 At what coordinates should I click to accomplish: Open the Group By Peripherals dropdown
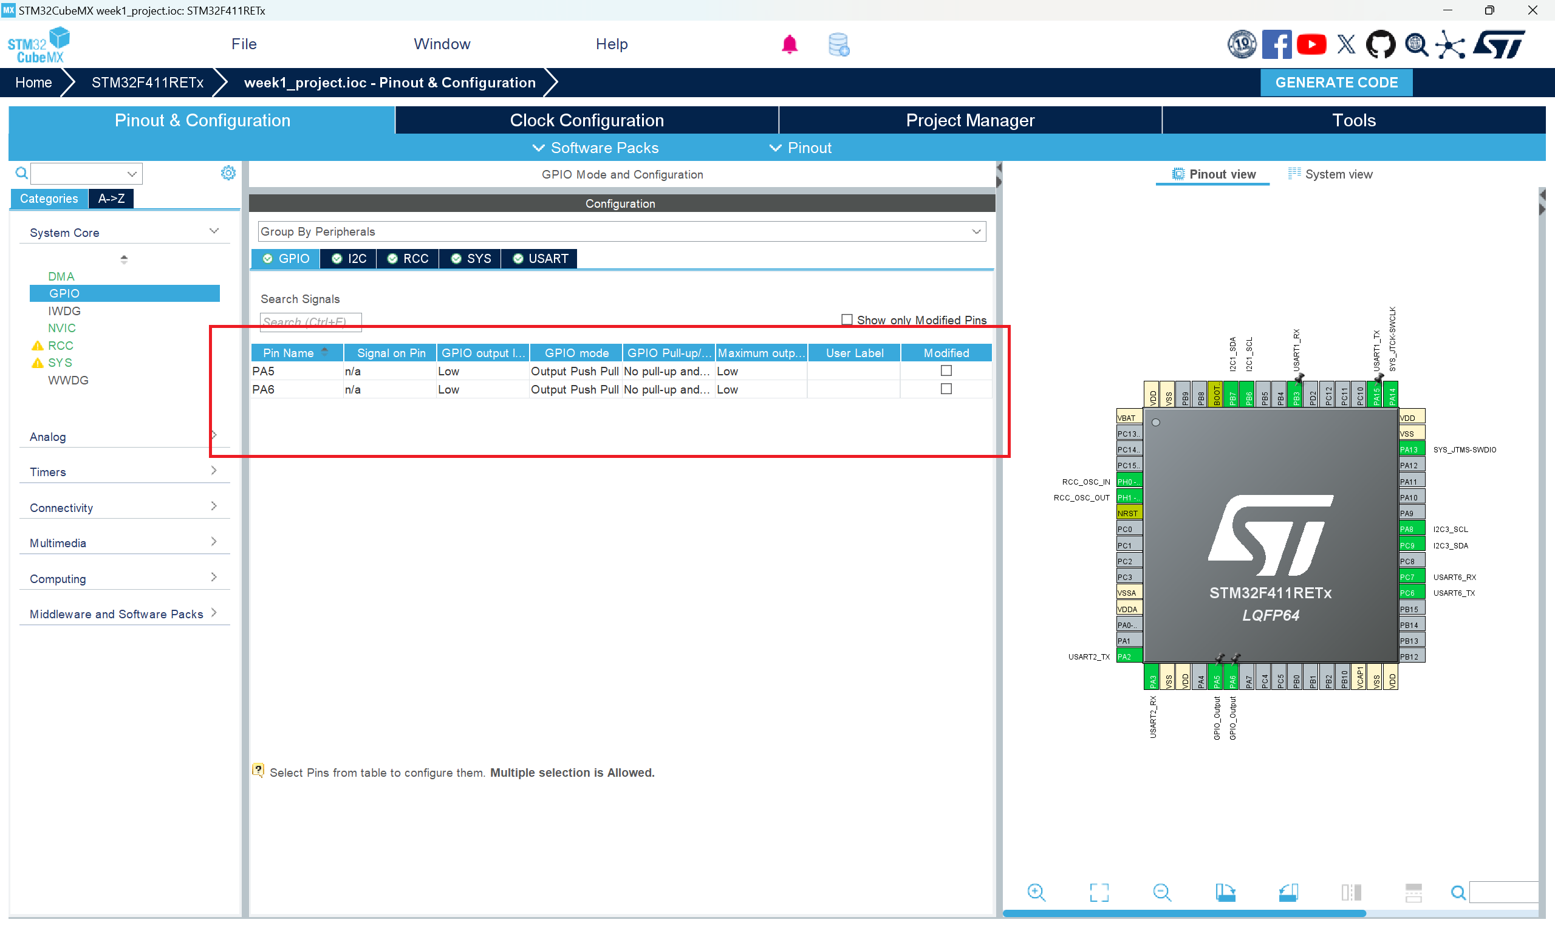621,231
